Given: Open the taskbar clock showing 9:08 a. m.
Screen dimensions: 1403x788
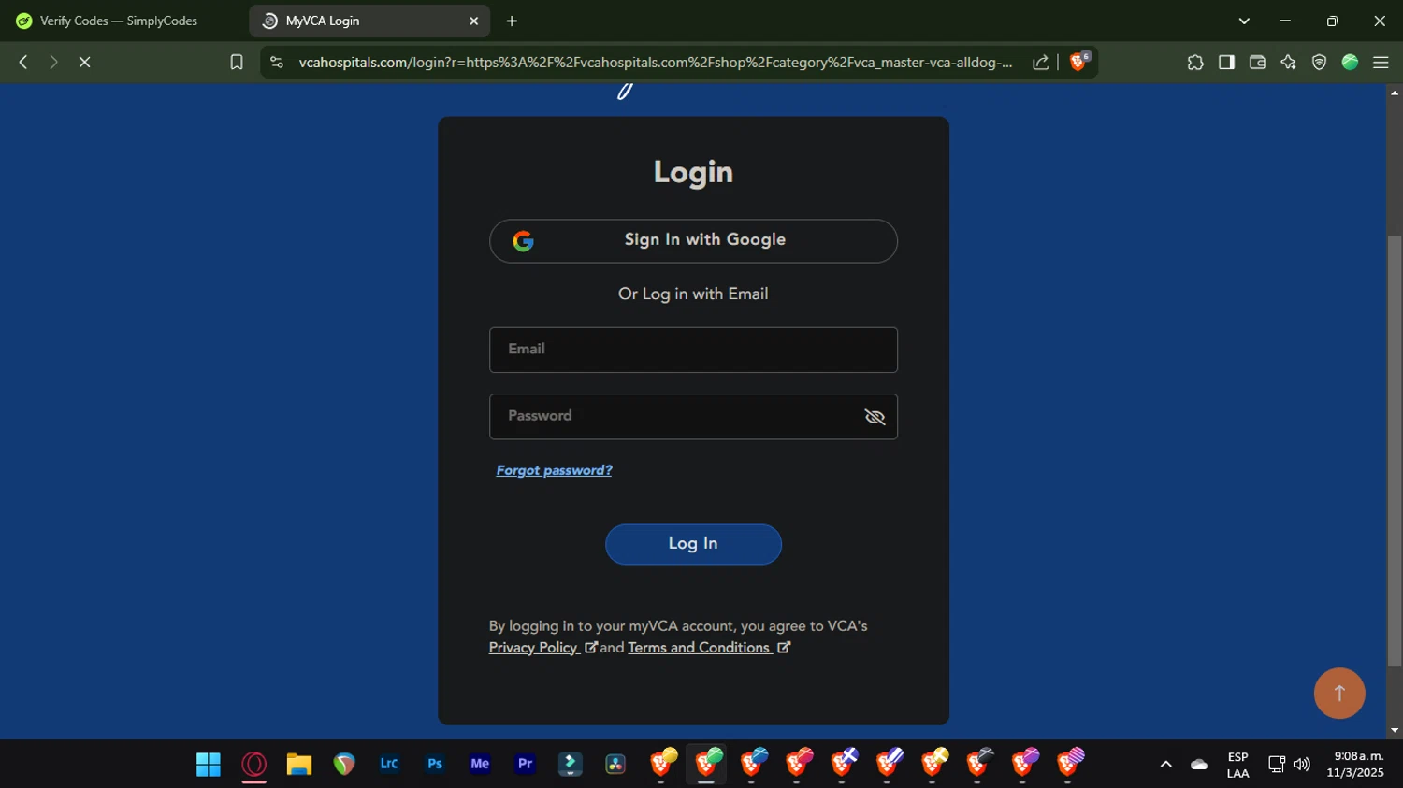Looking at the screenshot, I should pos(1355,765).
